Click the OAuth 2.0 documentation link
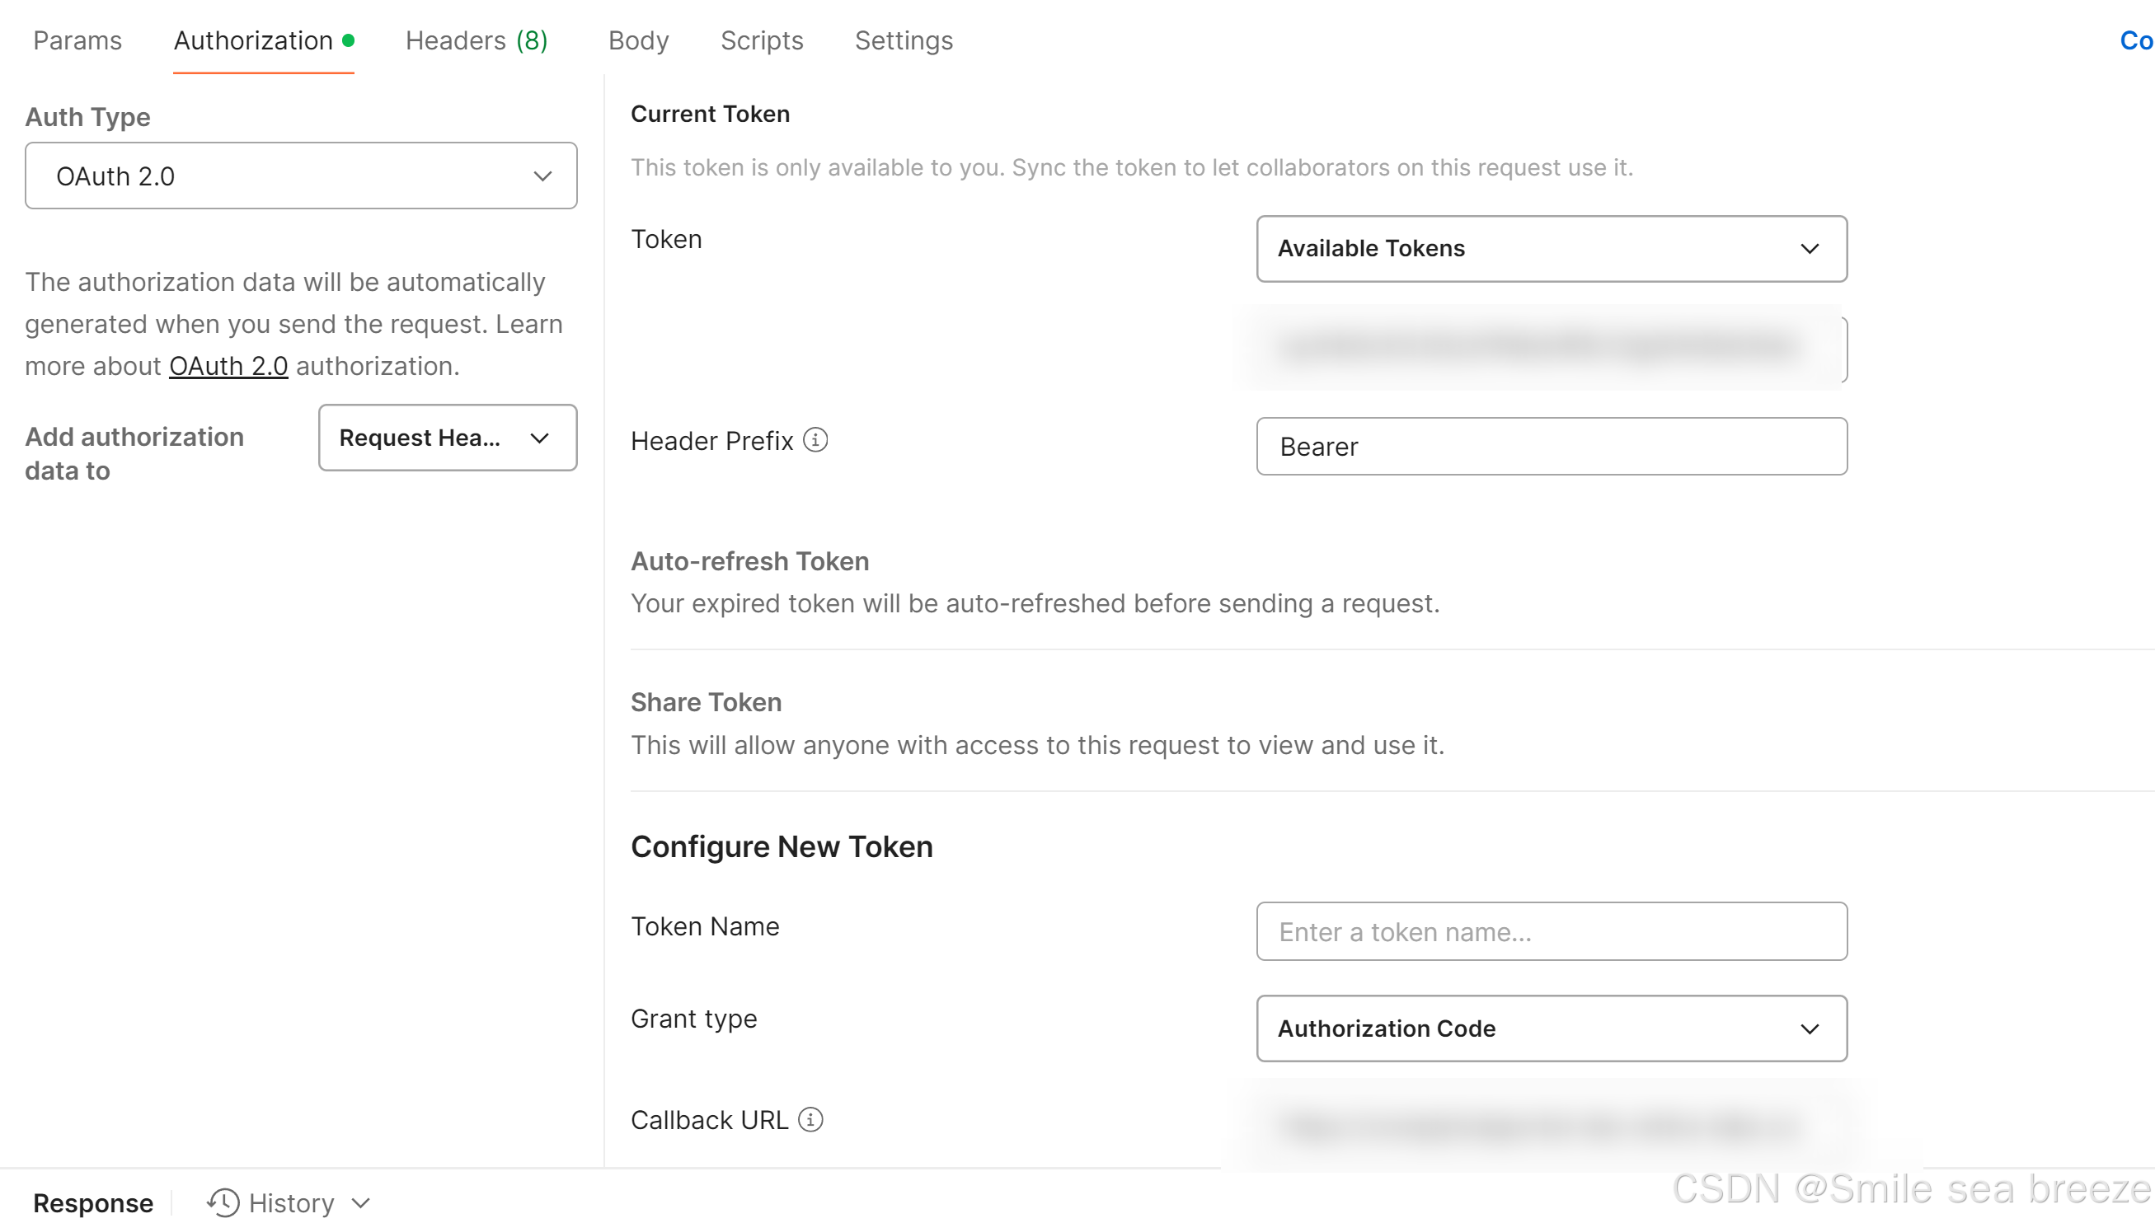 (228, 365)
